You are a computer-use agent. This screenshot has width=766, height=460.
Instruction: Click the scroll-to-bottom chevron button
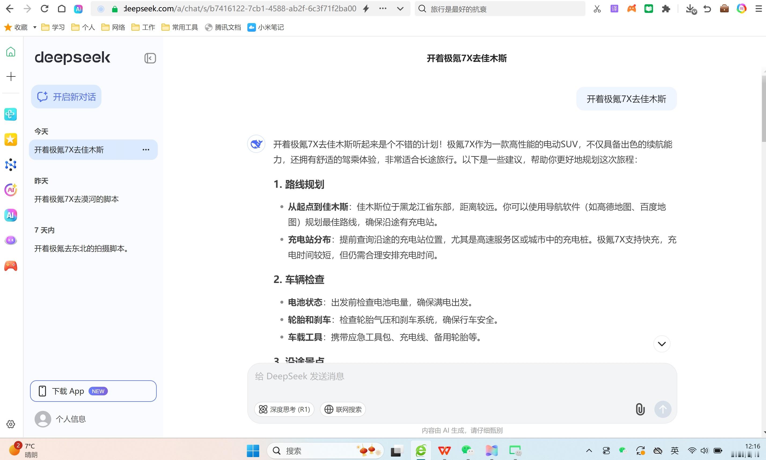[x=662, y=344]
